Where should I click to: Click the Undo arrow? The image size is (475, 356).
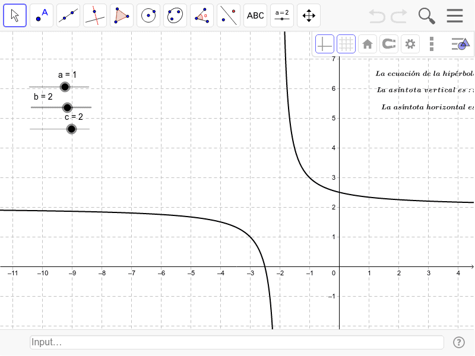click(x=377, y=16)
